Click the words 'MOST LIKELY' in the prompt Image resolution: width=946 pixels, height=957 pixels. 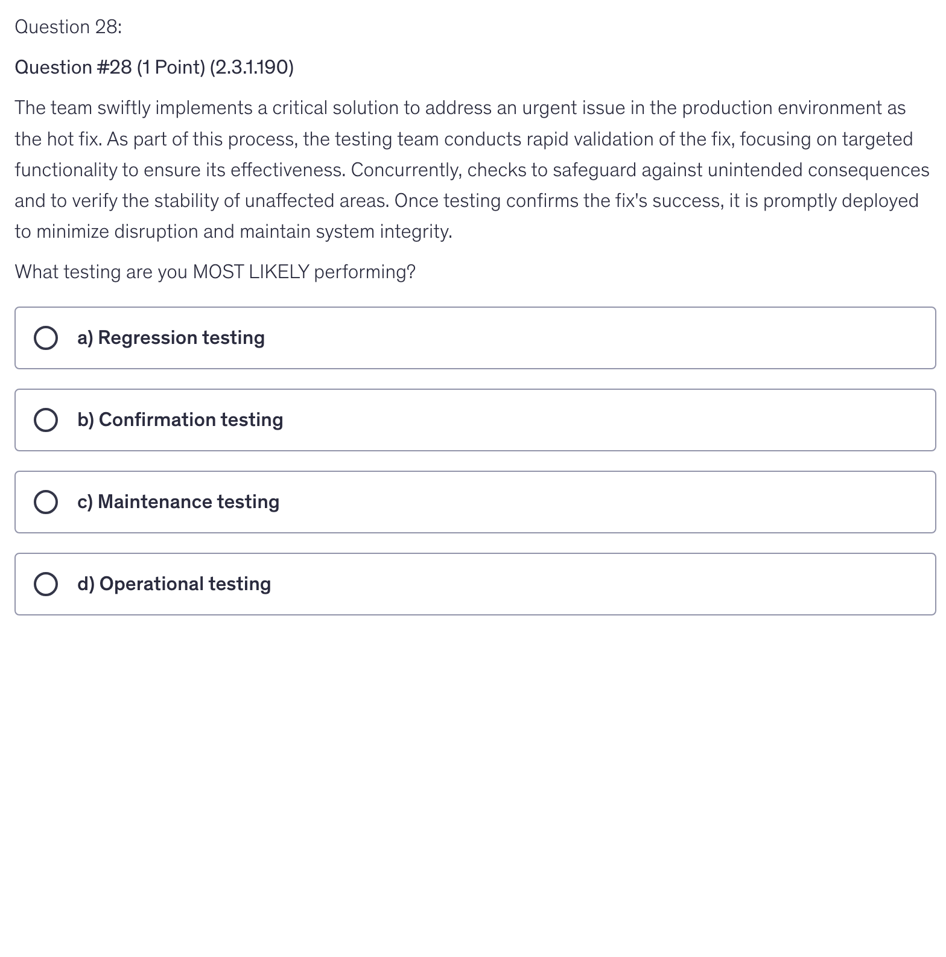(x=251, y=272)
